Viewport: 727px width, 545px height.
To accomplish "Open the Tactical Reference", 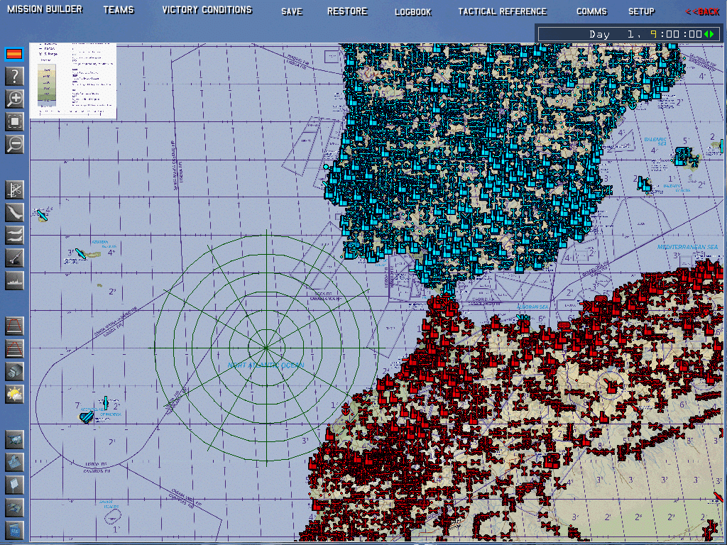I will [503, 11].
